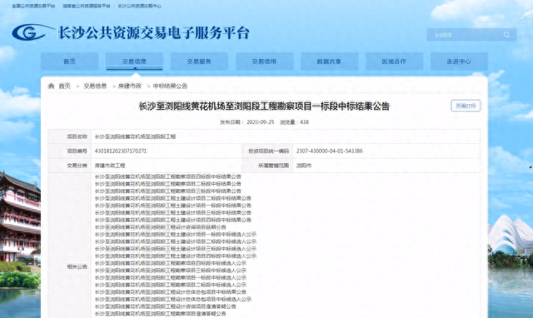Click the search magnifier icon
Screen dimensions: 533x318
pos(506,35)
